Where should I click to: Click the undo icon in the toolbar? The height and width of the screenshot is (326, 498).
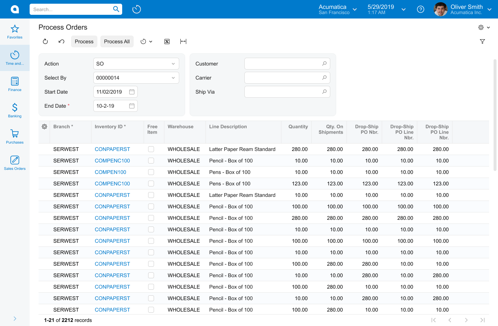coord(61,41)
